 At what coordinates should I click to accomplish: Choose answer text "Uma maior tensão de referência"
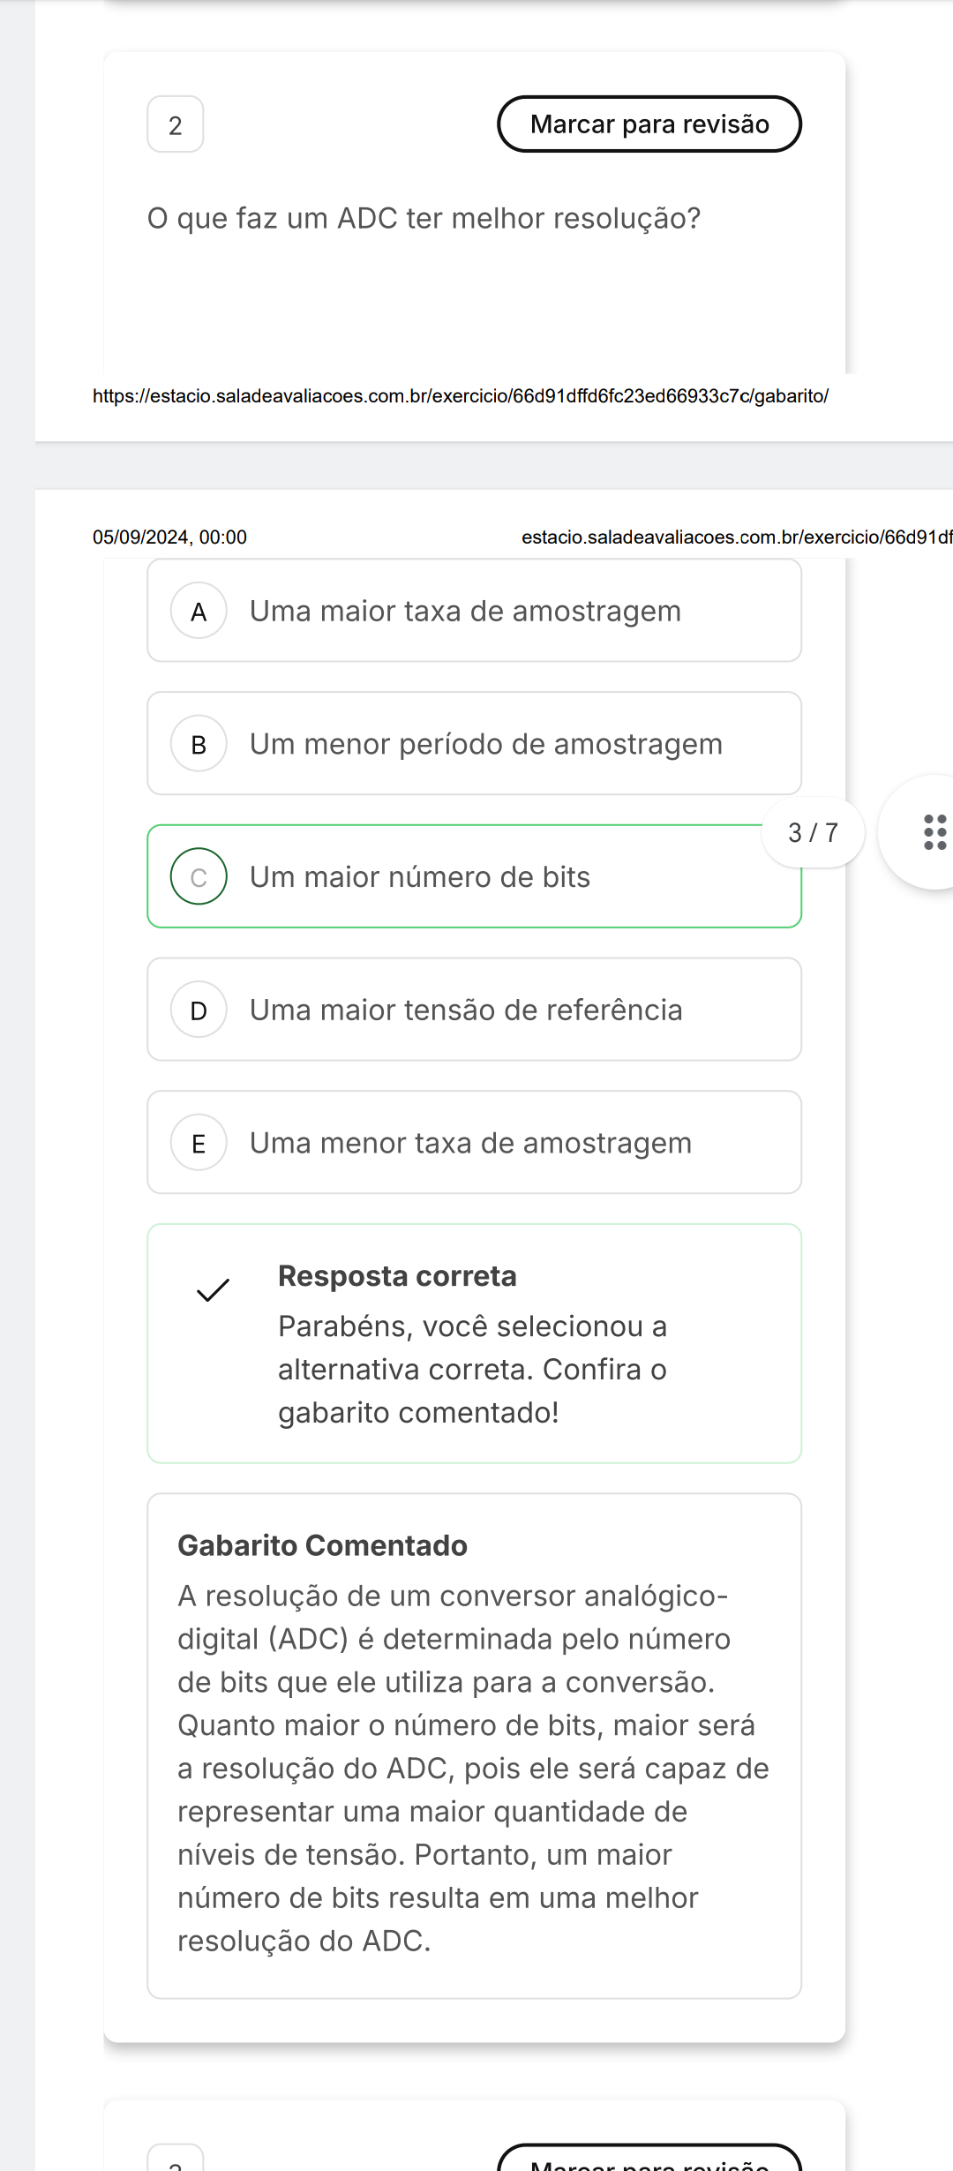tap(466, 1010)
